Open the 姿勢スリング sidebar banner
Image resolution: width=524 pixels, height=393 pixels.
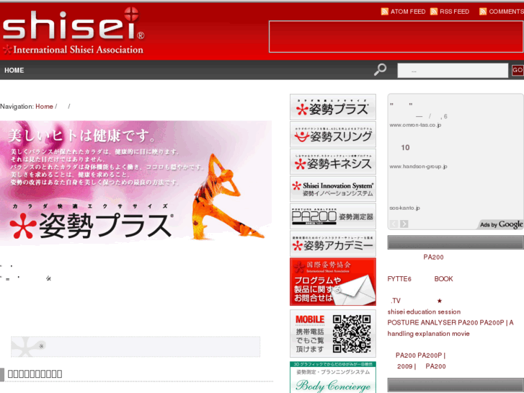coord(333,134)
